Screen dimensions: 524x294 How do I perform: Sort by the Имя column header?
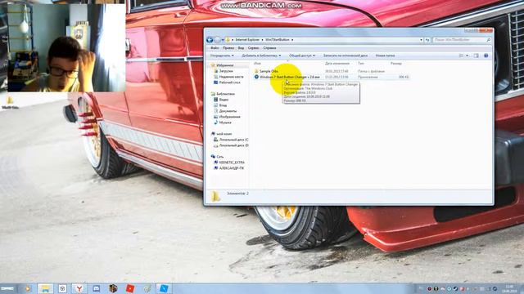[x=257, y=64]
